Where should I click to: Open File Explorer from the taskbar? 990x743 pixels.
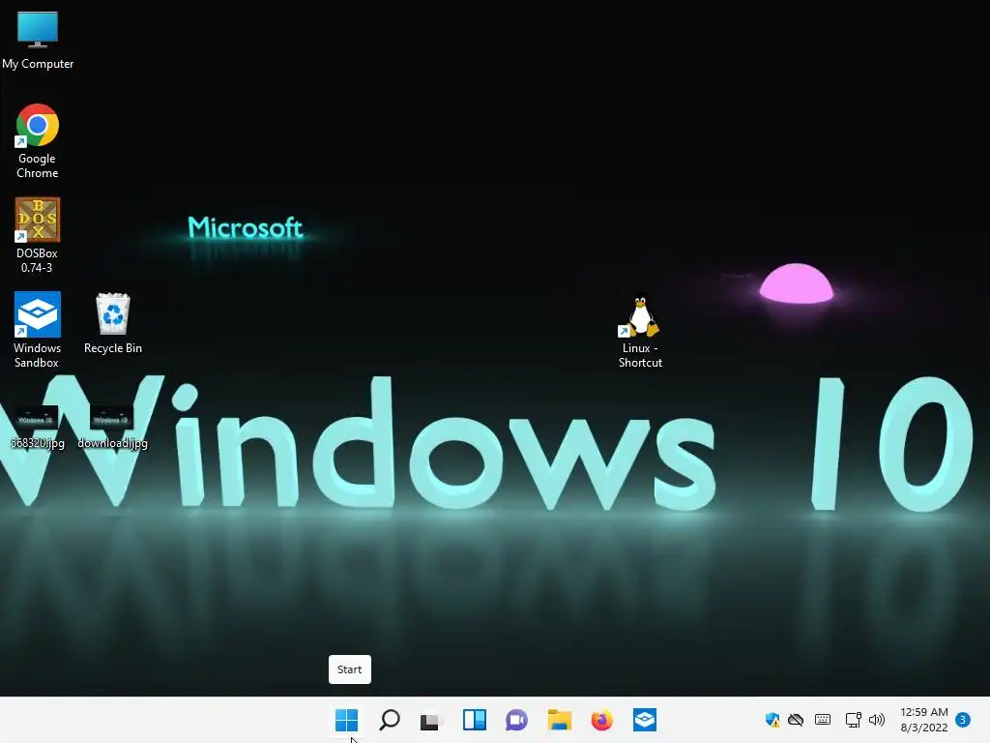[560, 720]
